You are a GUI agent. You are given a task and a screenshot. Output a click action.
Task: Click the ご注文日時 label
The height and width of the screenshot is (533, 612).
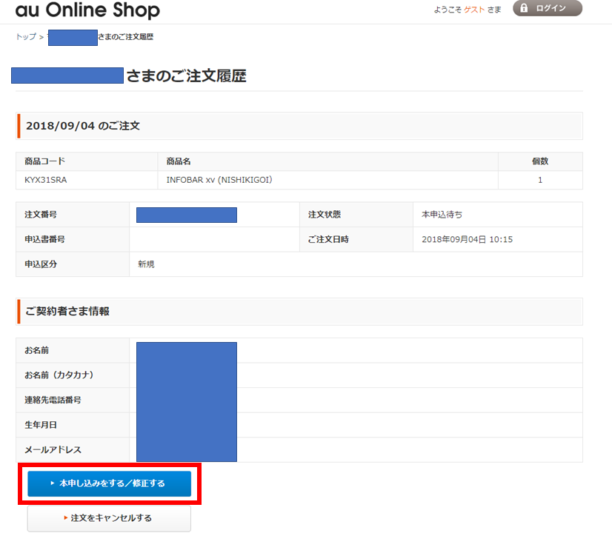click(x=328, y=239)
